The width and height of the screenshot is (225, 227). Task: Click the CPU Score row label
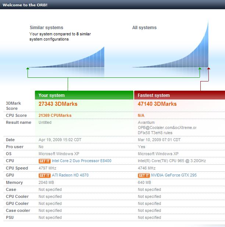pos(16,115)
